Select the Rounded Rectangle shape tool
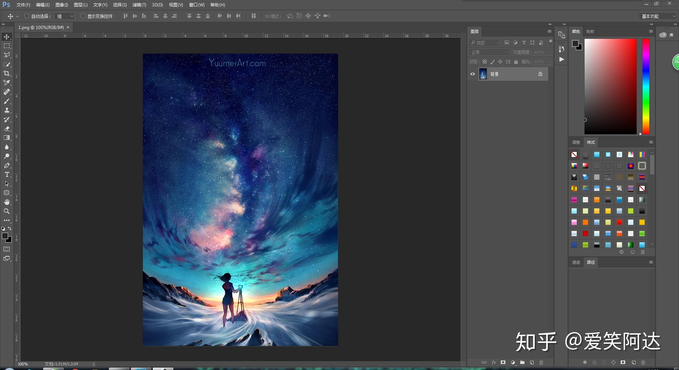679x370 pixels. pos(7,193)
